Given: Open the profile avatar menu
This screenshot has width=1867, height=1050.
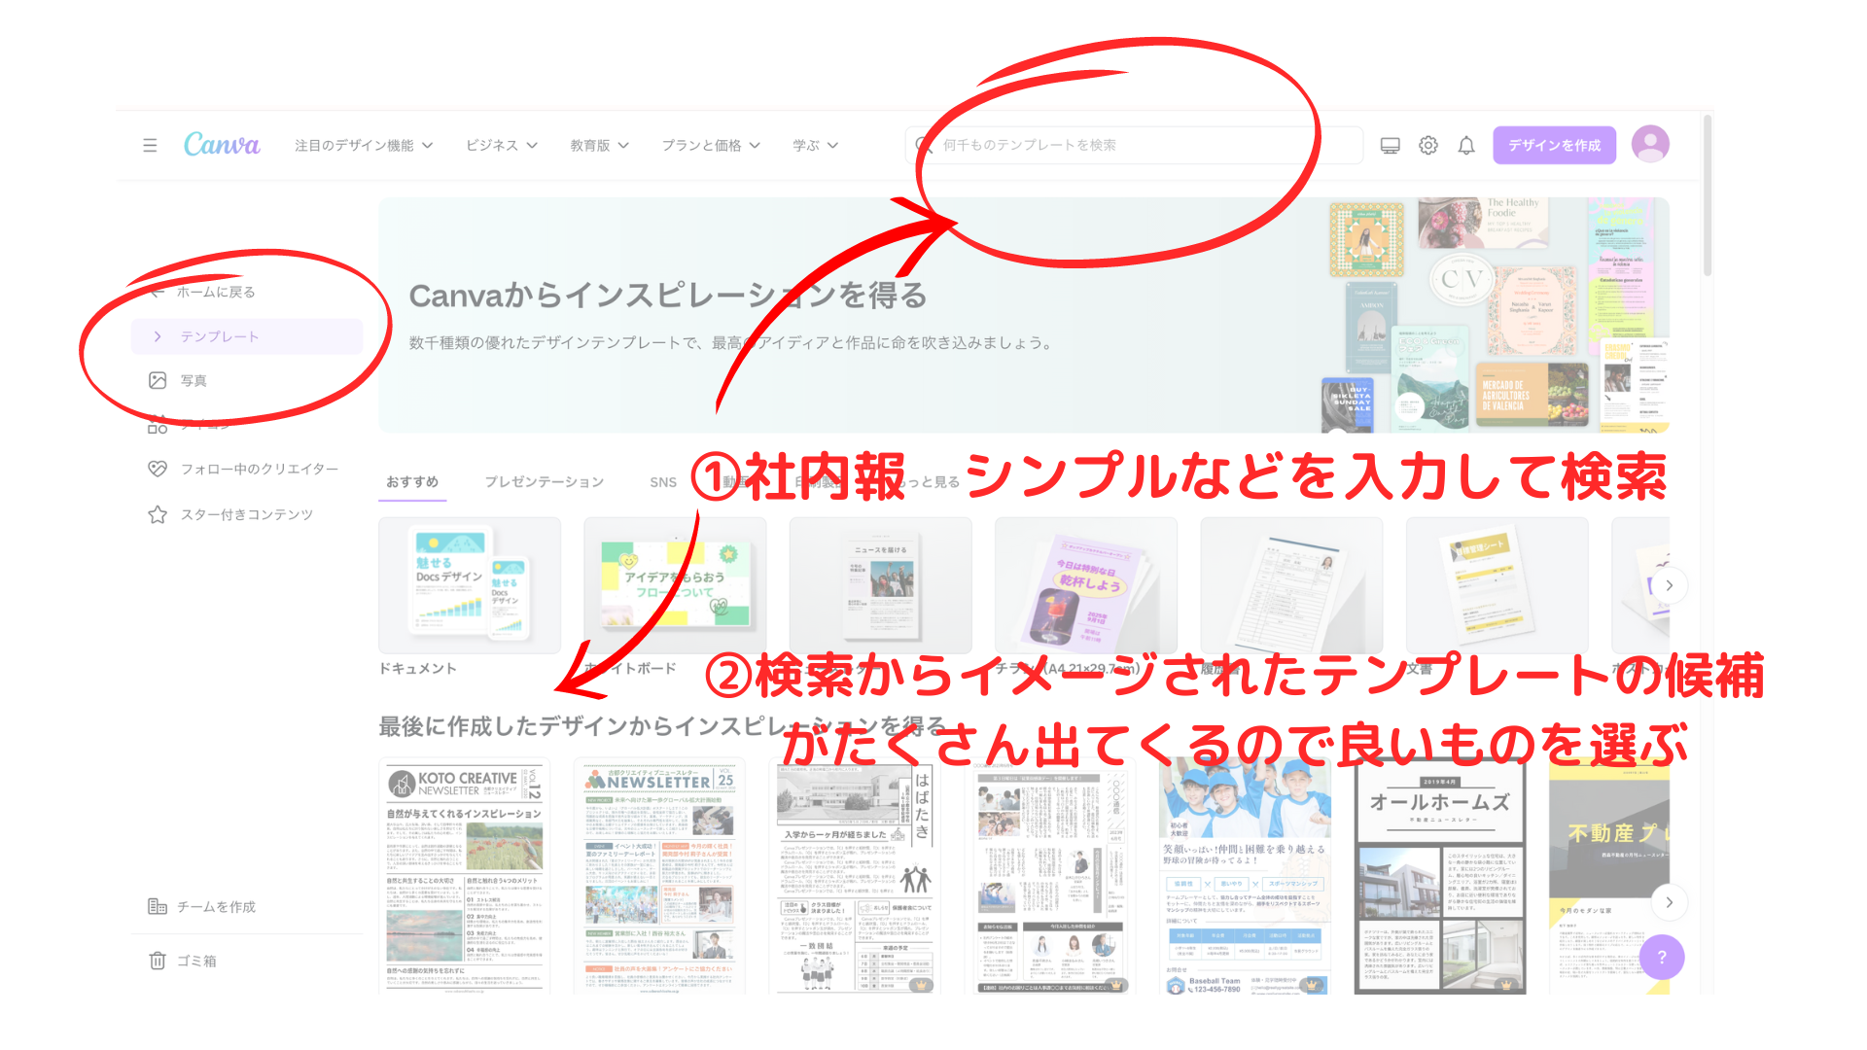Looking at the screenshot, I should (1650, 145).
